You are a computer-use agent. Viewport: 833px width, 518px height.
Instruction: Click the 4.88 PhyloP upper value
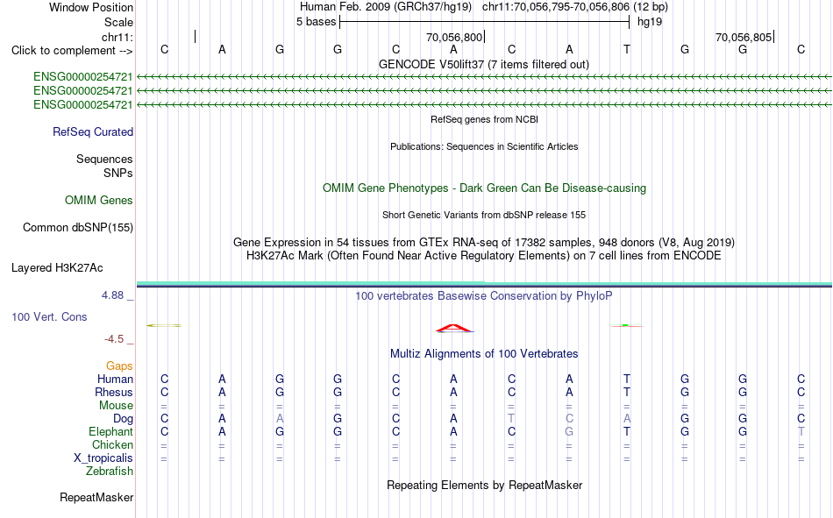pos(112,295)
